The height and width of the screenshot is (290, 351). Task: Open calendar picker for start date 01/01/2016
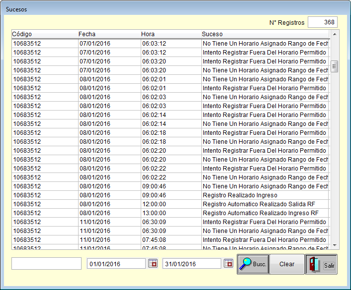pyautogui.click(x=153, y=264)
